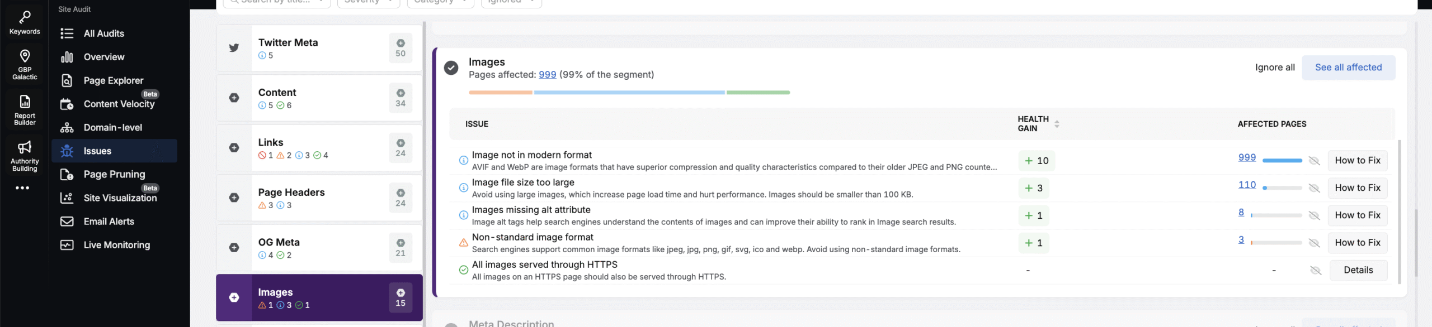This screenshot has height=327, width=1432.
Task: Hide the All images served through HTTPS row
Action: point(1316,270)
